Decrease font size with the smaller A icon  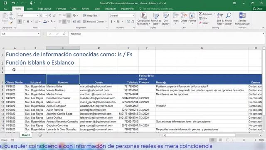pyautogui.click(x=54, y=15)
